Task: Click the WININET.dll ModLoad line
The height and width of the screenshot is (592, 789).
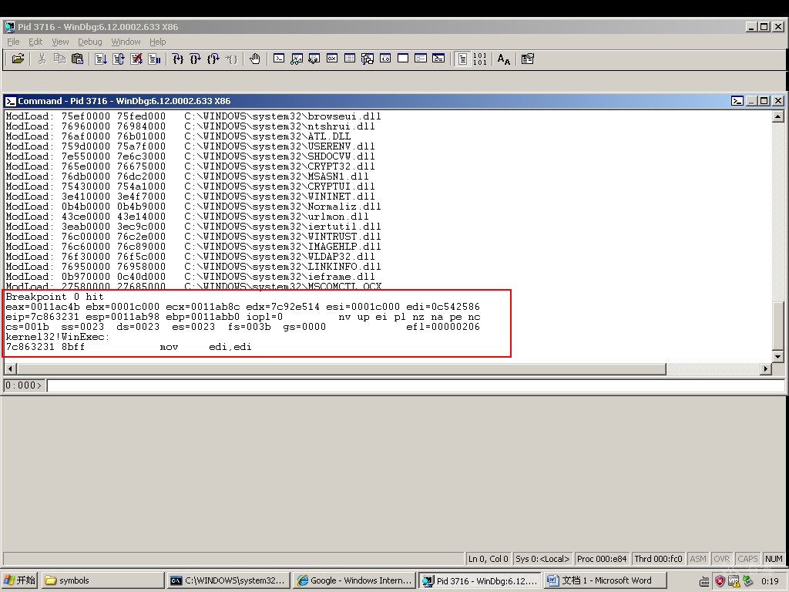Action: pos(190,197)
